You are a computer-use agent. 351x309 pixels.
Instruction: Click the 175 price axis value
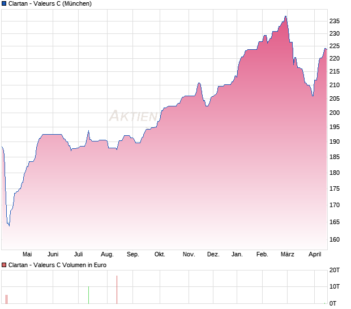(x=335, y=188)
